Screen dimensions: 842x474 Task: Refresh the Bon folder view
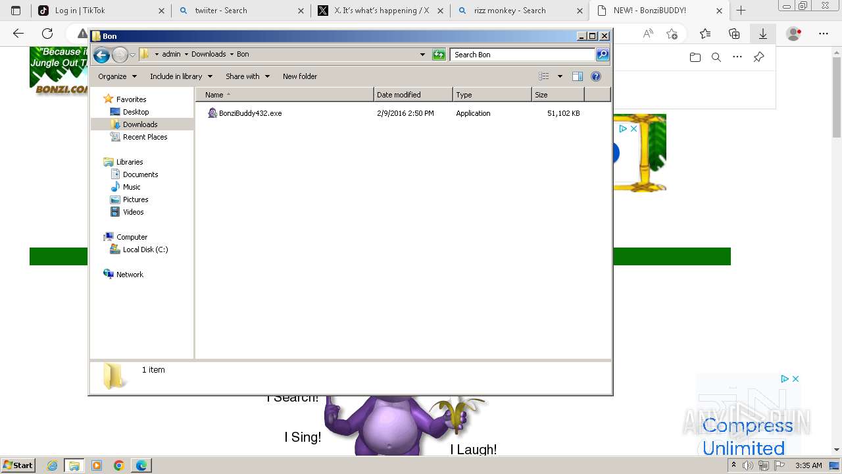click(439, 55)
